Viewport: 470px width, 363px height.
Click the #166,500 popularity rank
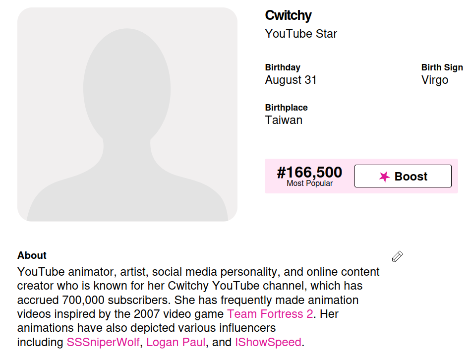pos(309,172)
